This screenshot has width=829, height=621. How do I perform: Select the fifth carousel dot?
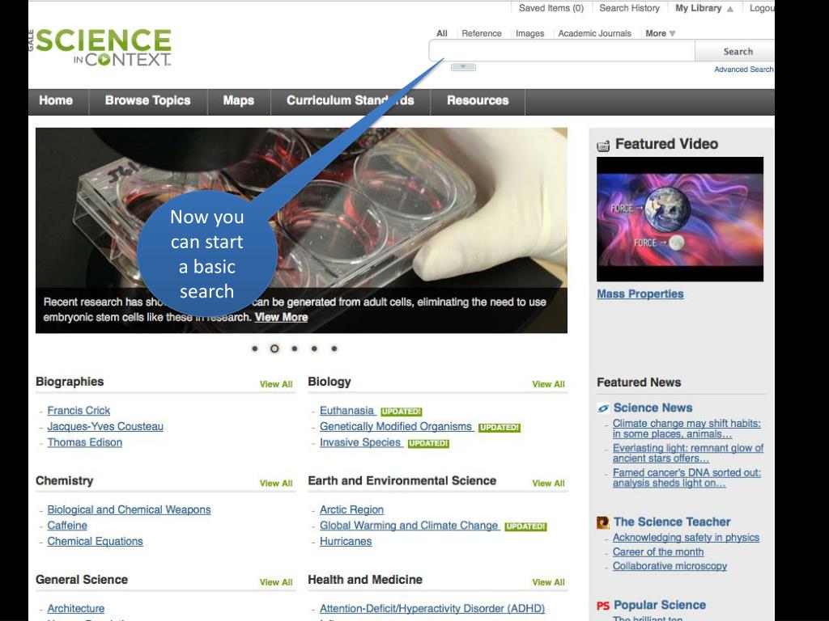coord(334,349)
